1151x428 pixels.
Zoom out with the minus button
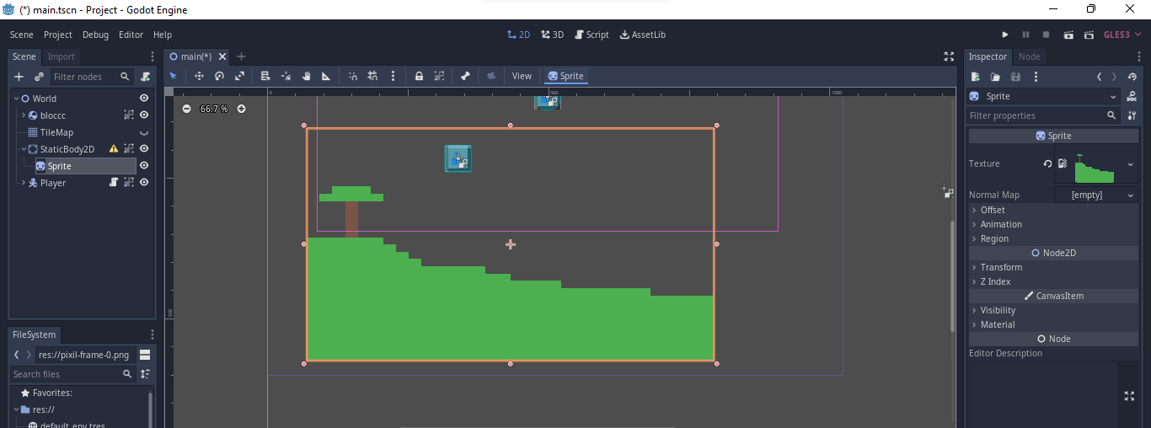coord(186,109)
